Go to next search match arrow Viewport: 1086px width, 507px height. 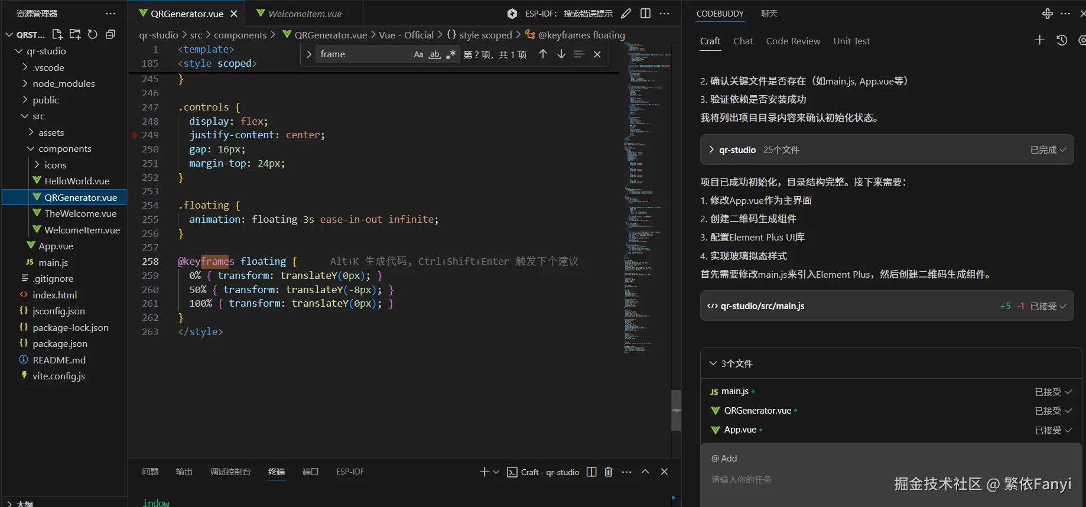pyautogui.click(x=561, y=54)
